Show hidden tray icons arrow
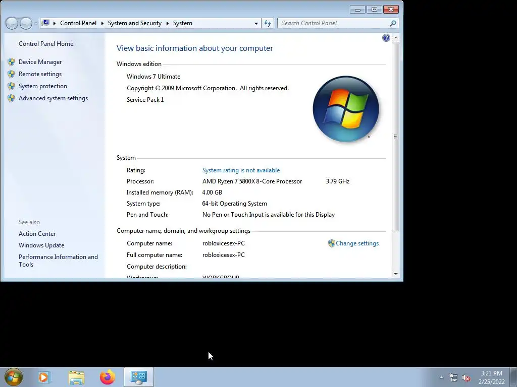The image size is (517, 387). coord(441,377)
